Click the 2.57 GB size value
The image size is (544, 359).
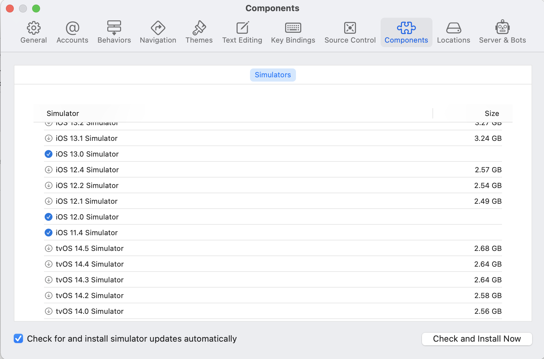tap(488, 170)
